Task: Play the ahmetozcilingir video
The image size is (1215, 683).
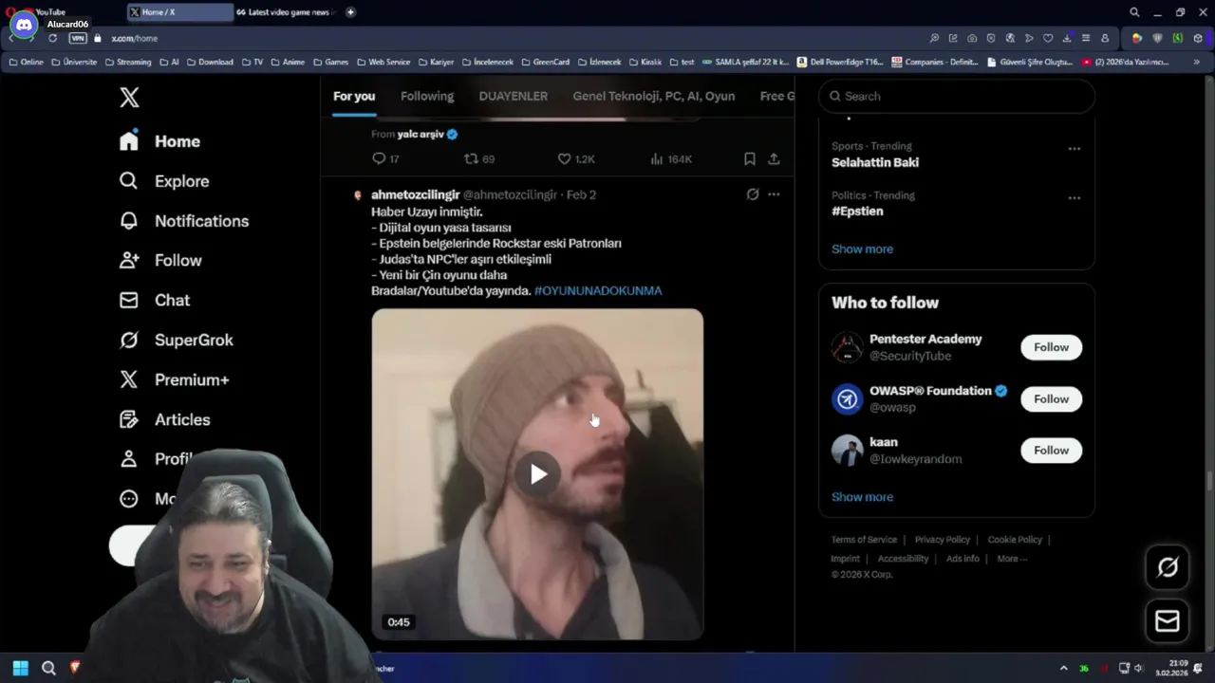Action: pos(537,474)
